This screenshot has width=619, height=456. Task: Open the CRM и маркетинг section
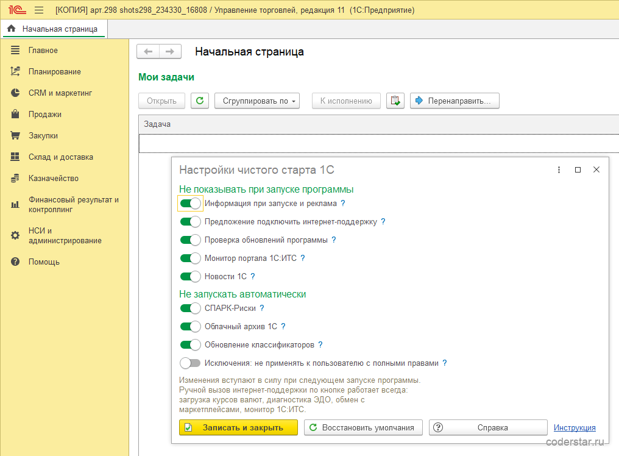pyautogui.click(x=60, y=93)
